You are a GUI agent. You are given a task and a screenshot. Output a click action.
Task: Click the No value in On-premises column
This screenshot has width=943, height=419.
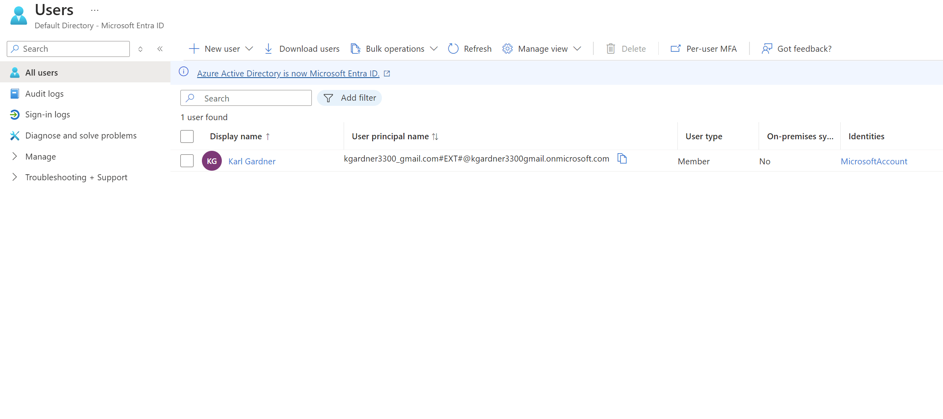[x=765, y=161]
